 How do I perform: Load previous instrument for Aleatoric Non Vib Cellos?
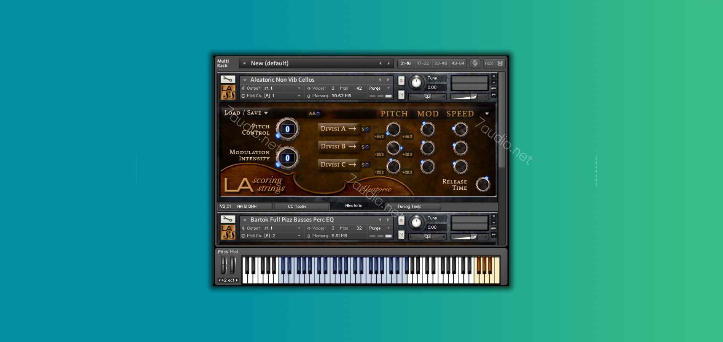click(x=380, y=80)
